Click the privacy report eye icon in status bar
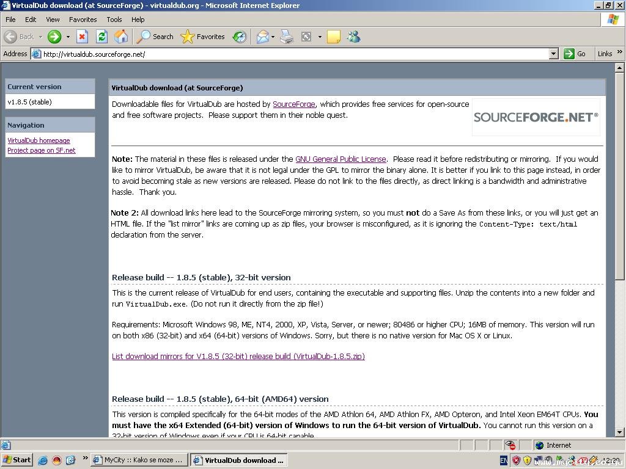This screenshot has width=626, height=469. click(x=510, y=445)
